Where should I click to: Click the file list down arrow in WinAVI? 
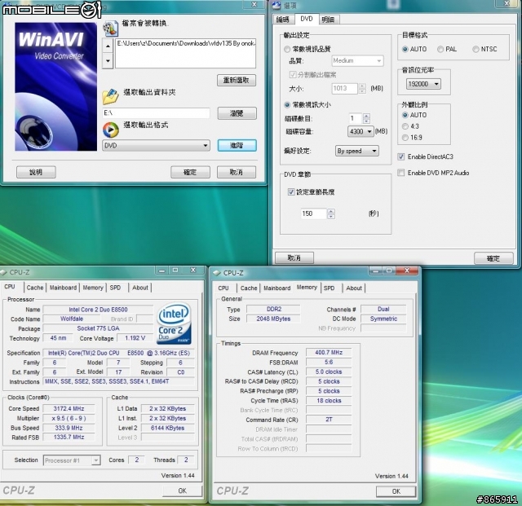pyautogui.click(x=108, y=61)
